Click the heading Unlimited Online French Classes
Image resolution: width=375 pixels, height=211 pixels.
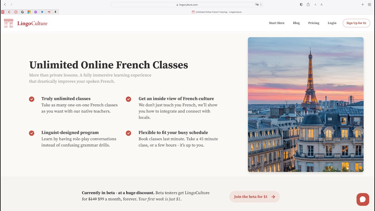[x=108, y=65]
